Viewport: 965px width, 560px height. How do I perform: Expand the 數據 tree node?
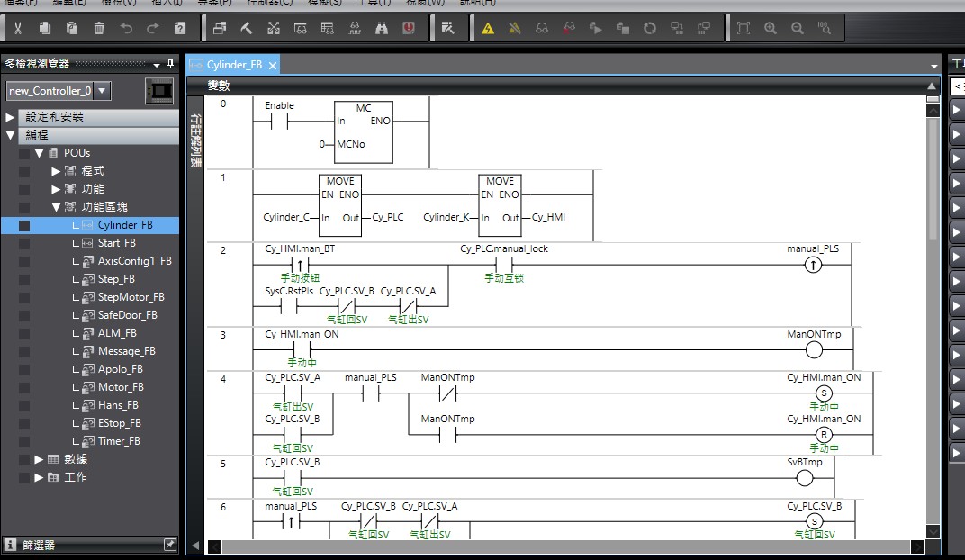click(40, 459)
